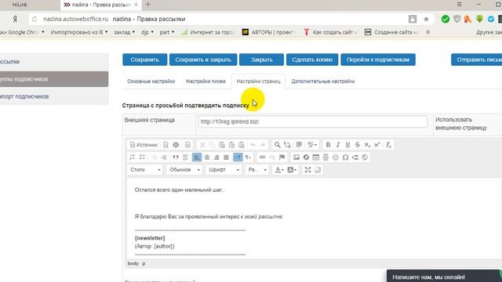Switch to Настройки писем tab

coord(206,81)
